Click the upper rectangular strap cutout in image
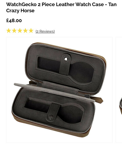 point(49,64)
